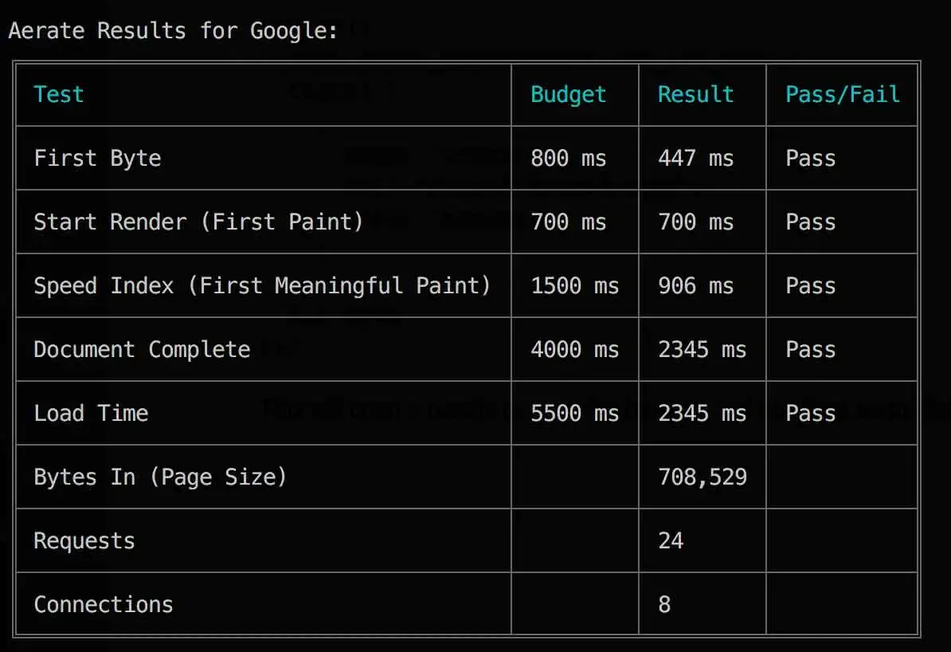Viewport: 951px width, 652px height.
Task: Click the 906 ms Speed Index result
Action: click(x=695, y=285)
